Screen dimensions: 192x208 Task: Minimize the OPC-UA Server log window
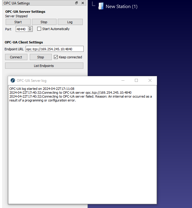point(123,80)
